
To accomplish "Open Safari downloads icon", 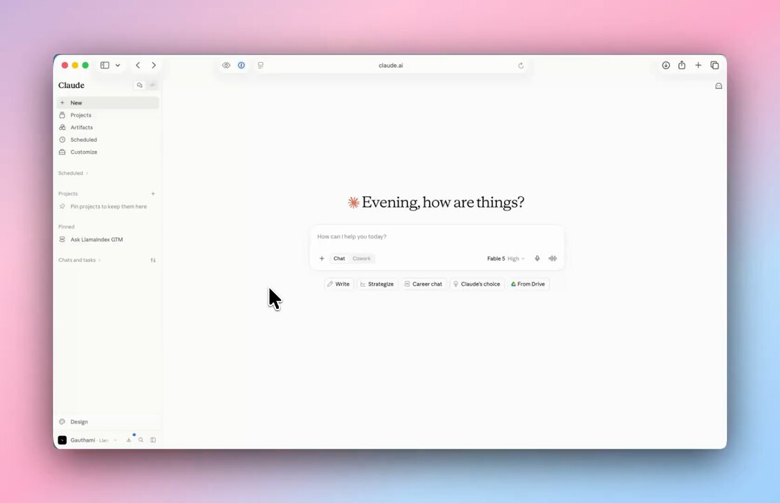I will [666, 65].
